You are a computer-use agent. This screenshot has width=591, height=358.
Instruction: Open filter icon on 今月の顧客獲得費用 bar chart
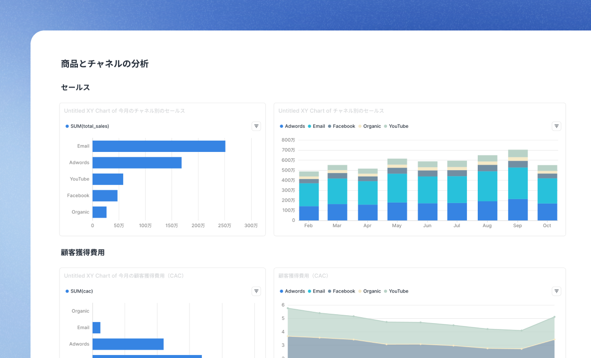pyautogui.click(x=256, y=291)
